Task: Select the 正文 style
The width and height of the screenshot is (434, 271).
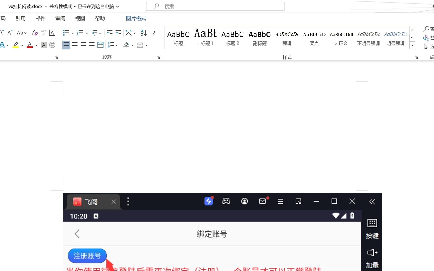Action: click(x=341, y=38)
